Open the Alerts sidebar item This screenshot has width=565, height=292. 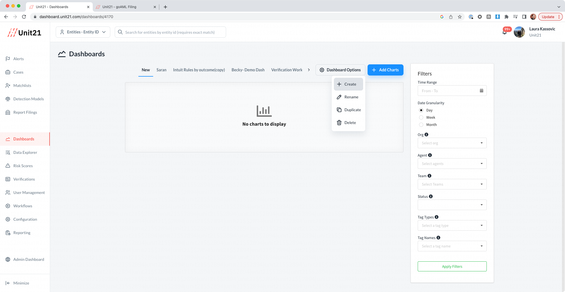coord(18,59)
